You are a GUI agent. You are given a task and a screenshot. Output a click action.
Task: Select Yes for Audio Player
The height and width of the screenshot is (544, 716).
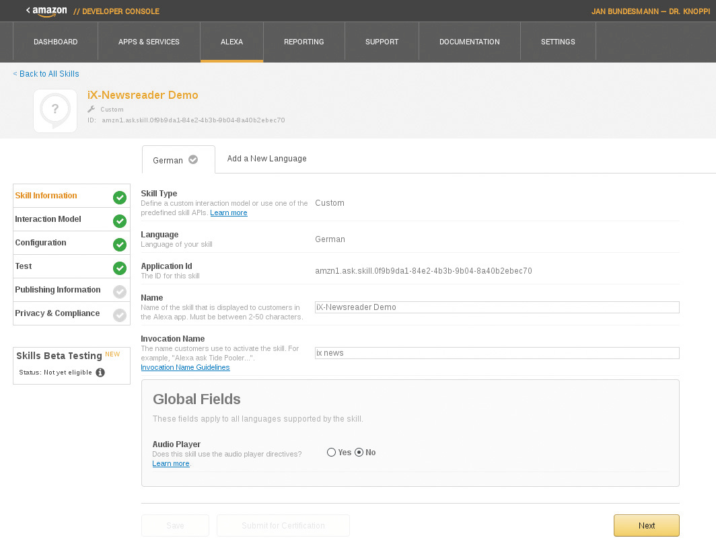[331, 453]
